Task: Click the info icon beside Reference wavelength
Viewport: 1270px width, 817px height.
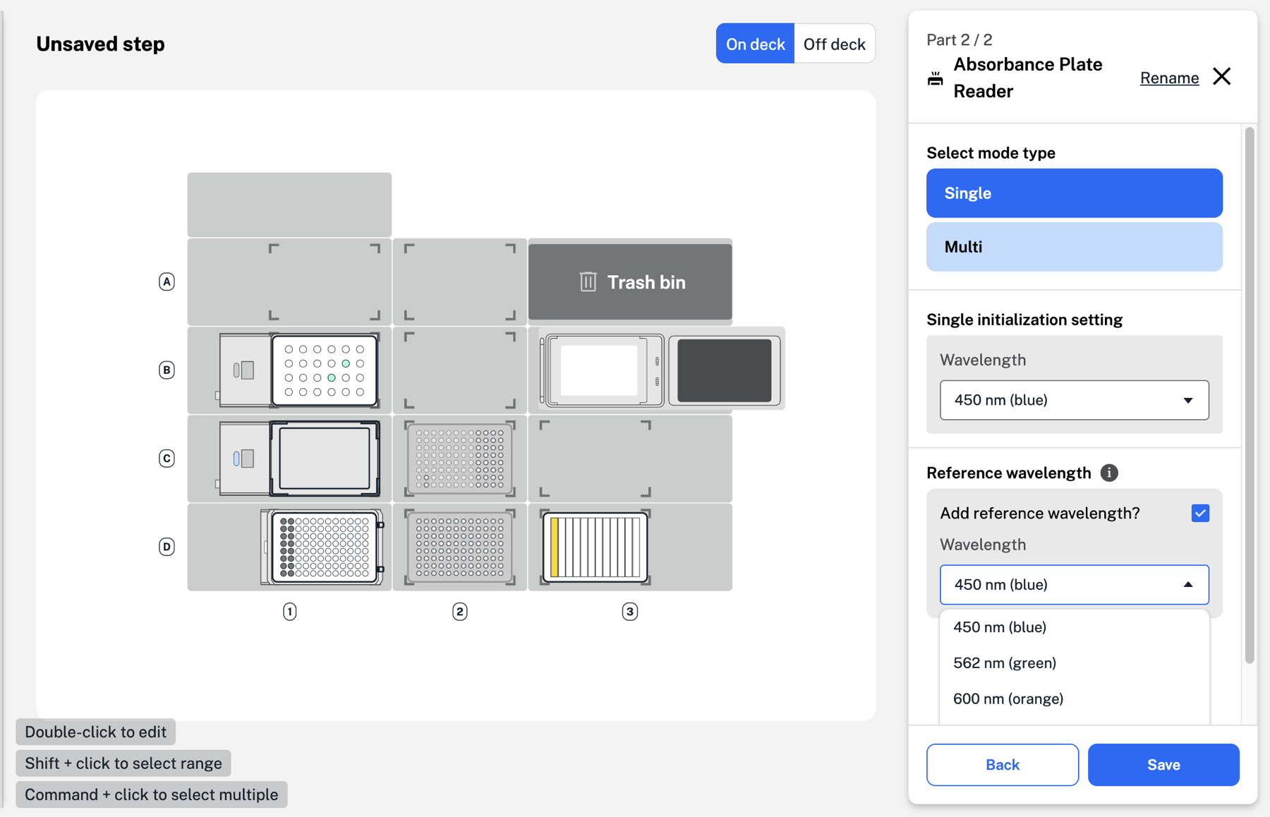Action: coord(1109,473)
